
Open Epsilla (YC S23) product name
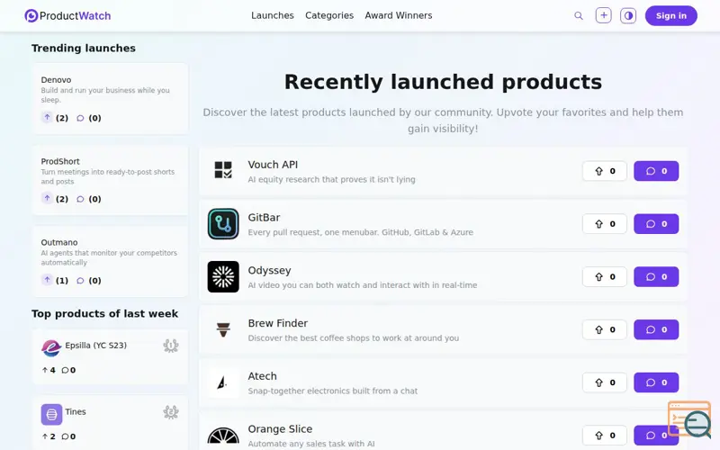click(96, 346)
